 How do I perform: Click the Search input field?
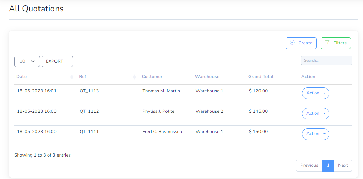coord(327,60)
